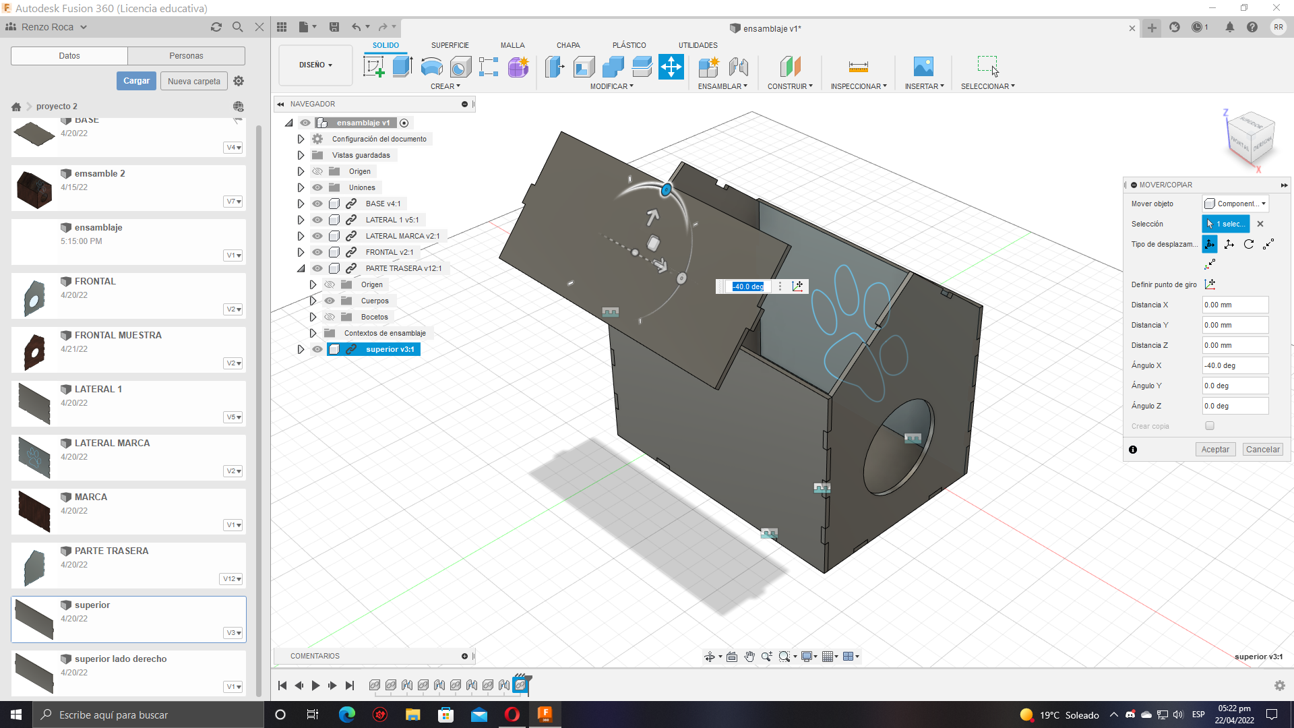Image resolution: width=1294 pixels, height=728 pixels.
Task: Click the Windows Start button
Action: (x=16, y=715)
